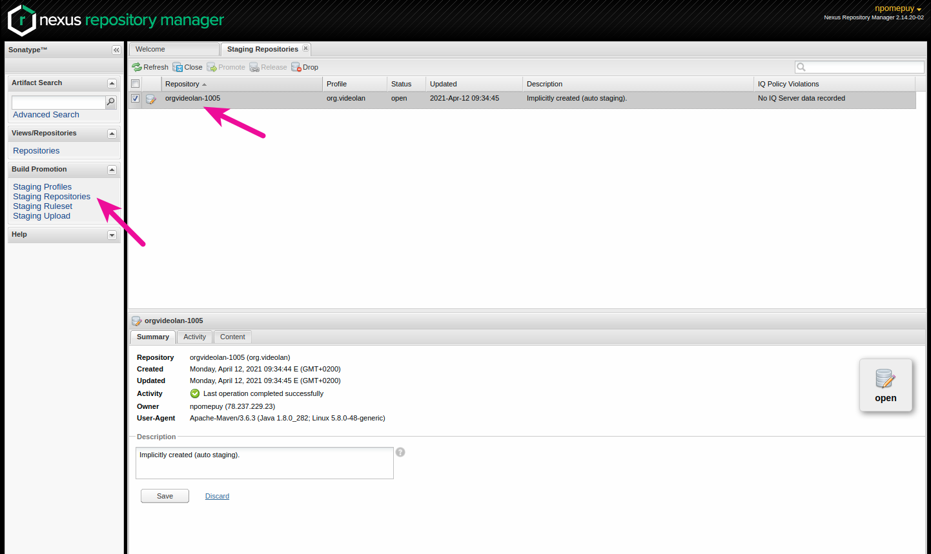This screenshot has width=931, height=554.
Task: Click the filter search magnifier icon
Action: (801, 67)
